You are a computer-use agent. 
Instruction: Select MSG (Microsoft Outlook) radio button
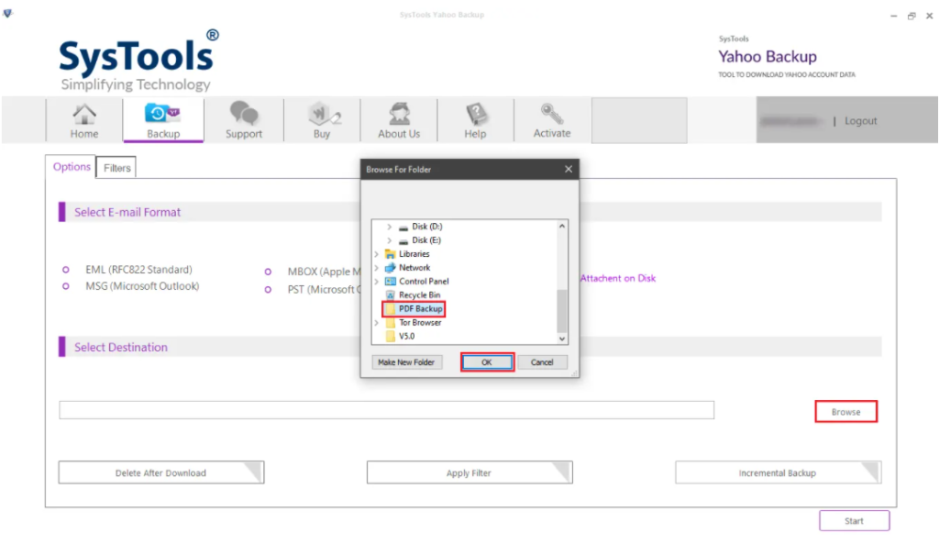point(66,286)
